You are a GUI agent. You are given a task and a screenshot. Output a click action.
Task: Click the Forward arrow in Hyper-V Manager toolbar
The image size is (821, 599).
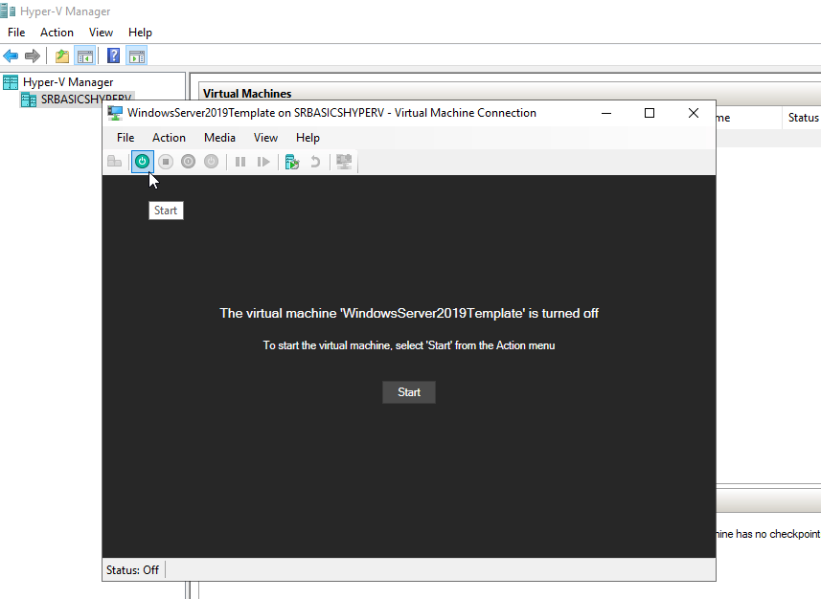point(33,55)
